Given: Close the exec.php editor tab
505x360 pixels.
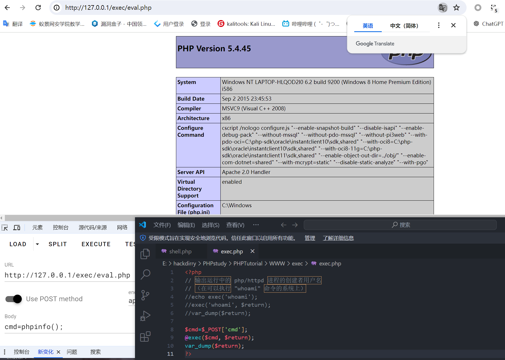Looking at the screenshot, I should [x=252, y=251].
